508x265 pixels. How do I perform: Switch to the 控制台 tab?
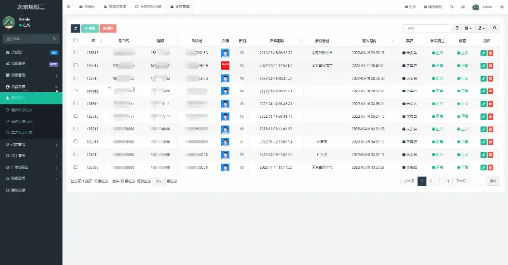(87, 7)
